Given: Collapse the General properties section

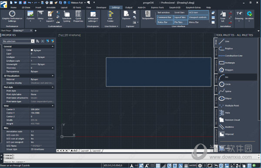Looking at the screenshot, I should tap(53, 47).
